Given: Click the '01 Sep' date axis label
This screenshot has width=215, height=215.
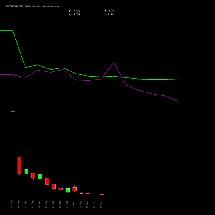Looking at the screenshot, I should [x=74, y=204].
